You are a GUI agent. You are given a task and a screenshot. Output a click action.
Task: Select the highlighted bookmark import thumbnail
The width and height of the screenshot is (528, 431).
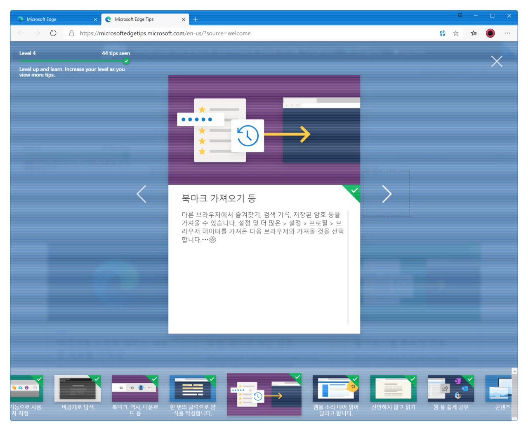(x=264, y=394)
